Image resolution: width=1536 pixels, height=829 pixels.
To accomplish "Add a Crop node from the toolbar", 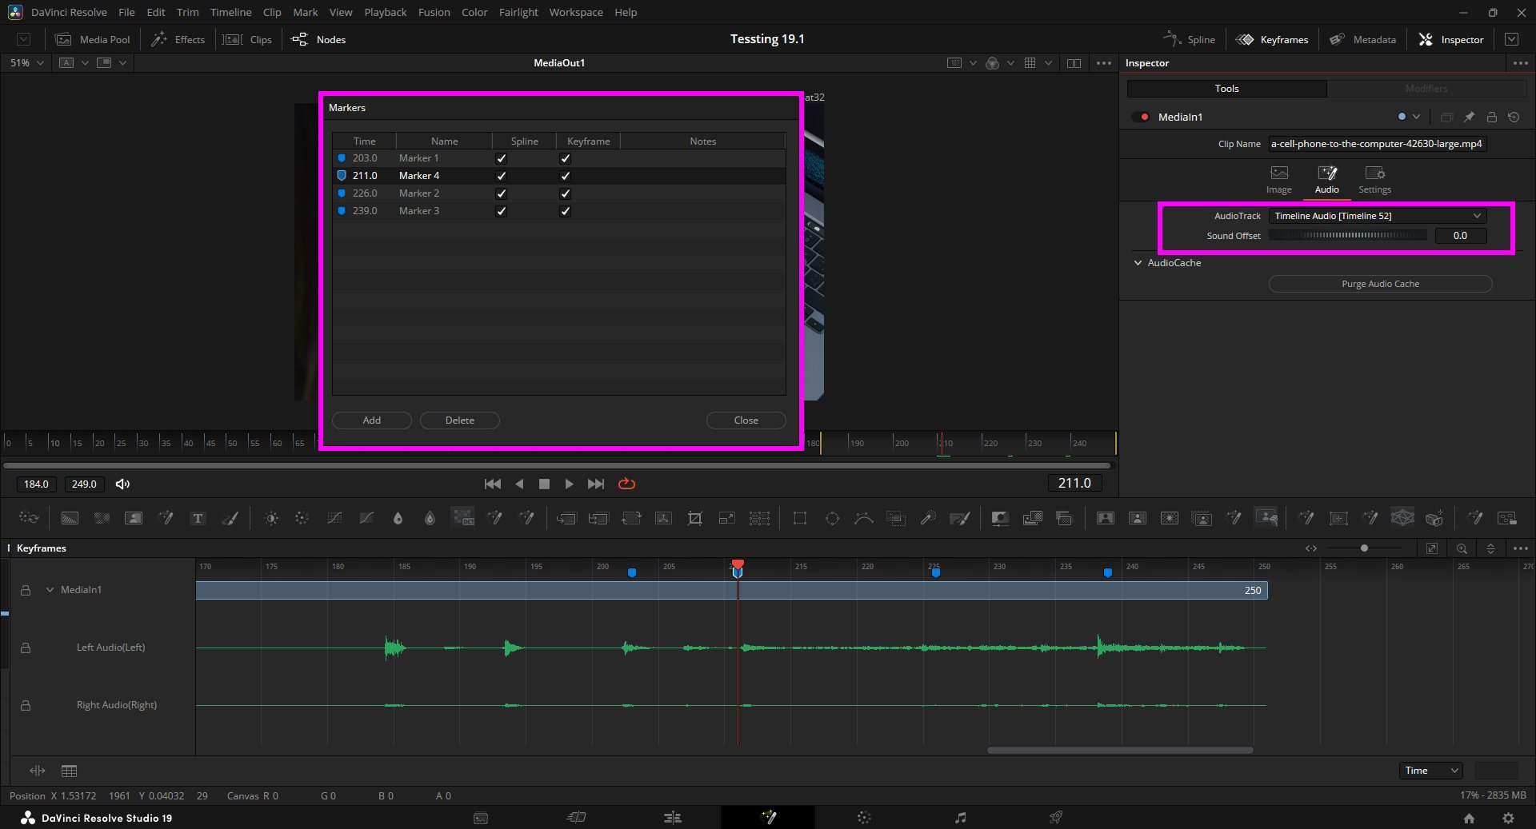I will point(695,518).
